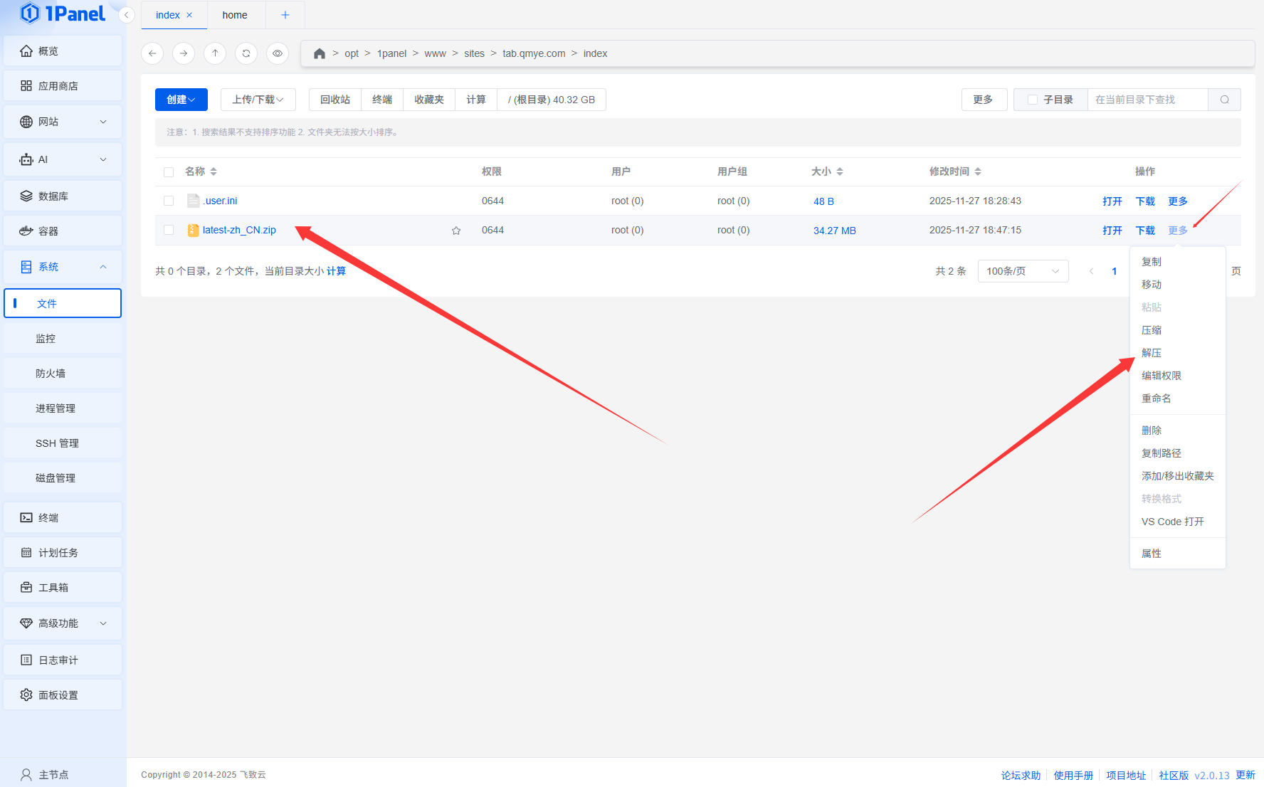Click the search input field
The image size is (1264, 787).
(1147, 100)
